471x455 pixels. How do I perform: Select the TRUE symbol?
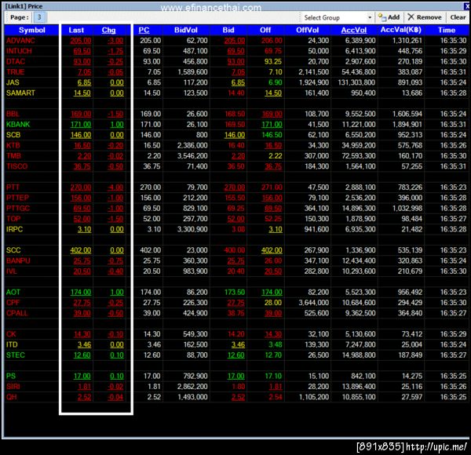coord(16,72)
